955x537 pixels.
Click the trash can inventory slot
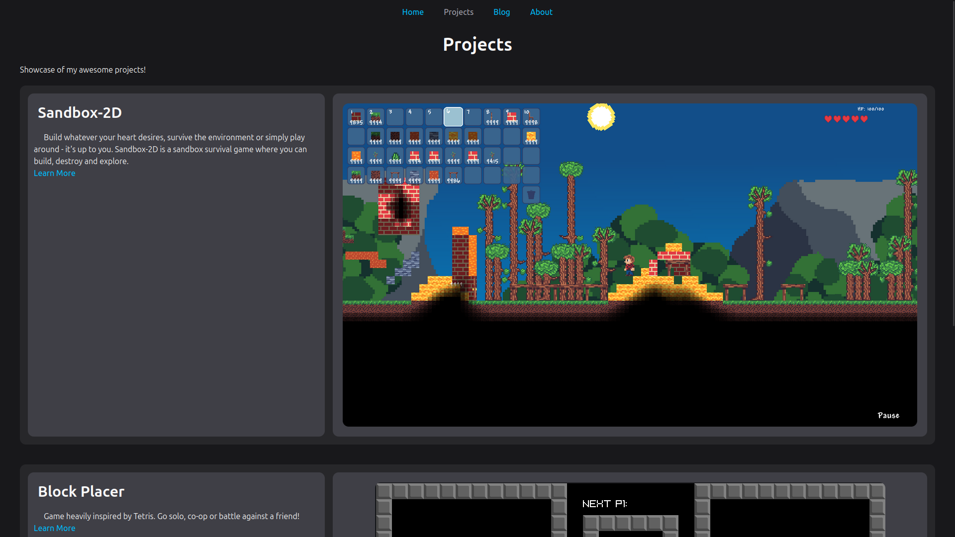[531, 195]
